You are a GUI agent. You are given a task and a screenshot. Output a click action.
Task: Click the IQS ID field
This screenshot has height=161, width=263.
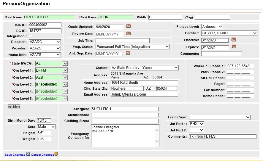coord(45,25)
